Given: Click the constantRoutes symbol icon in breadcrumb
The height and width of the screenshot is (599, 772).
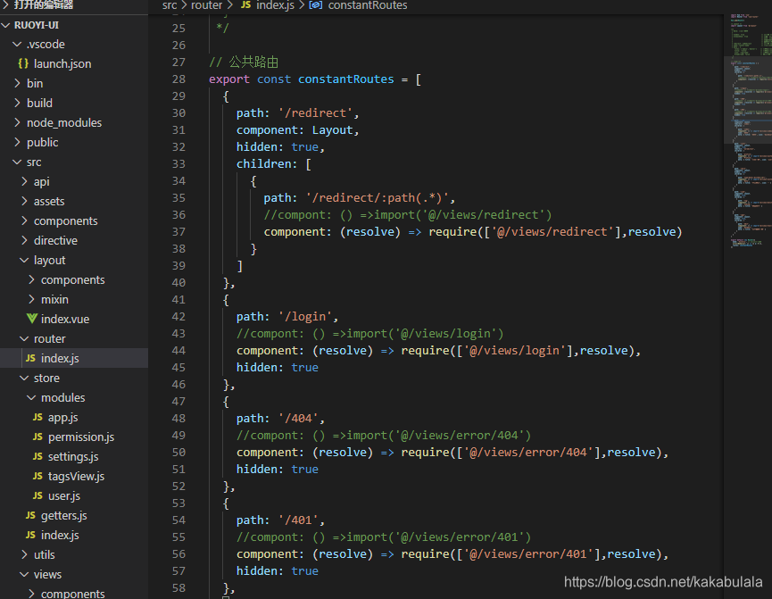Looking at the screenshot, I should click(x=316, y=5).
